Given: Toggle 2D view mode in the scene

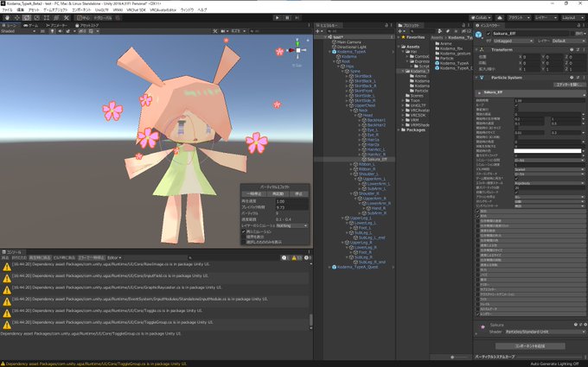Looking at the screenshot, I should (x=42, y=31).
